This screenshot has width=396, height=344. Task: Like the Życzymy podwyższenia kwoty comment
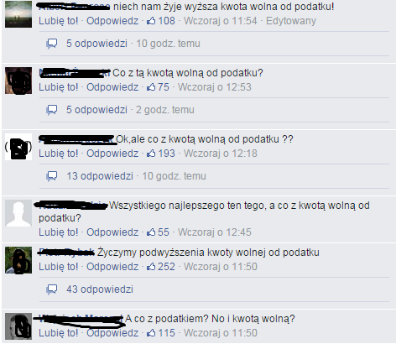pos(59,267)
